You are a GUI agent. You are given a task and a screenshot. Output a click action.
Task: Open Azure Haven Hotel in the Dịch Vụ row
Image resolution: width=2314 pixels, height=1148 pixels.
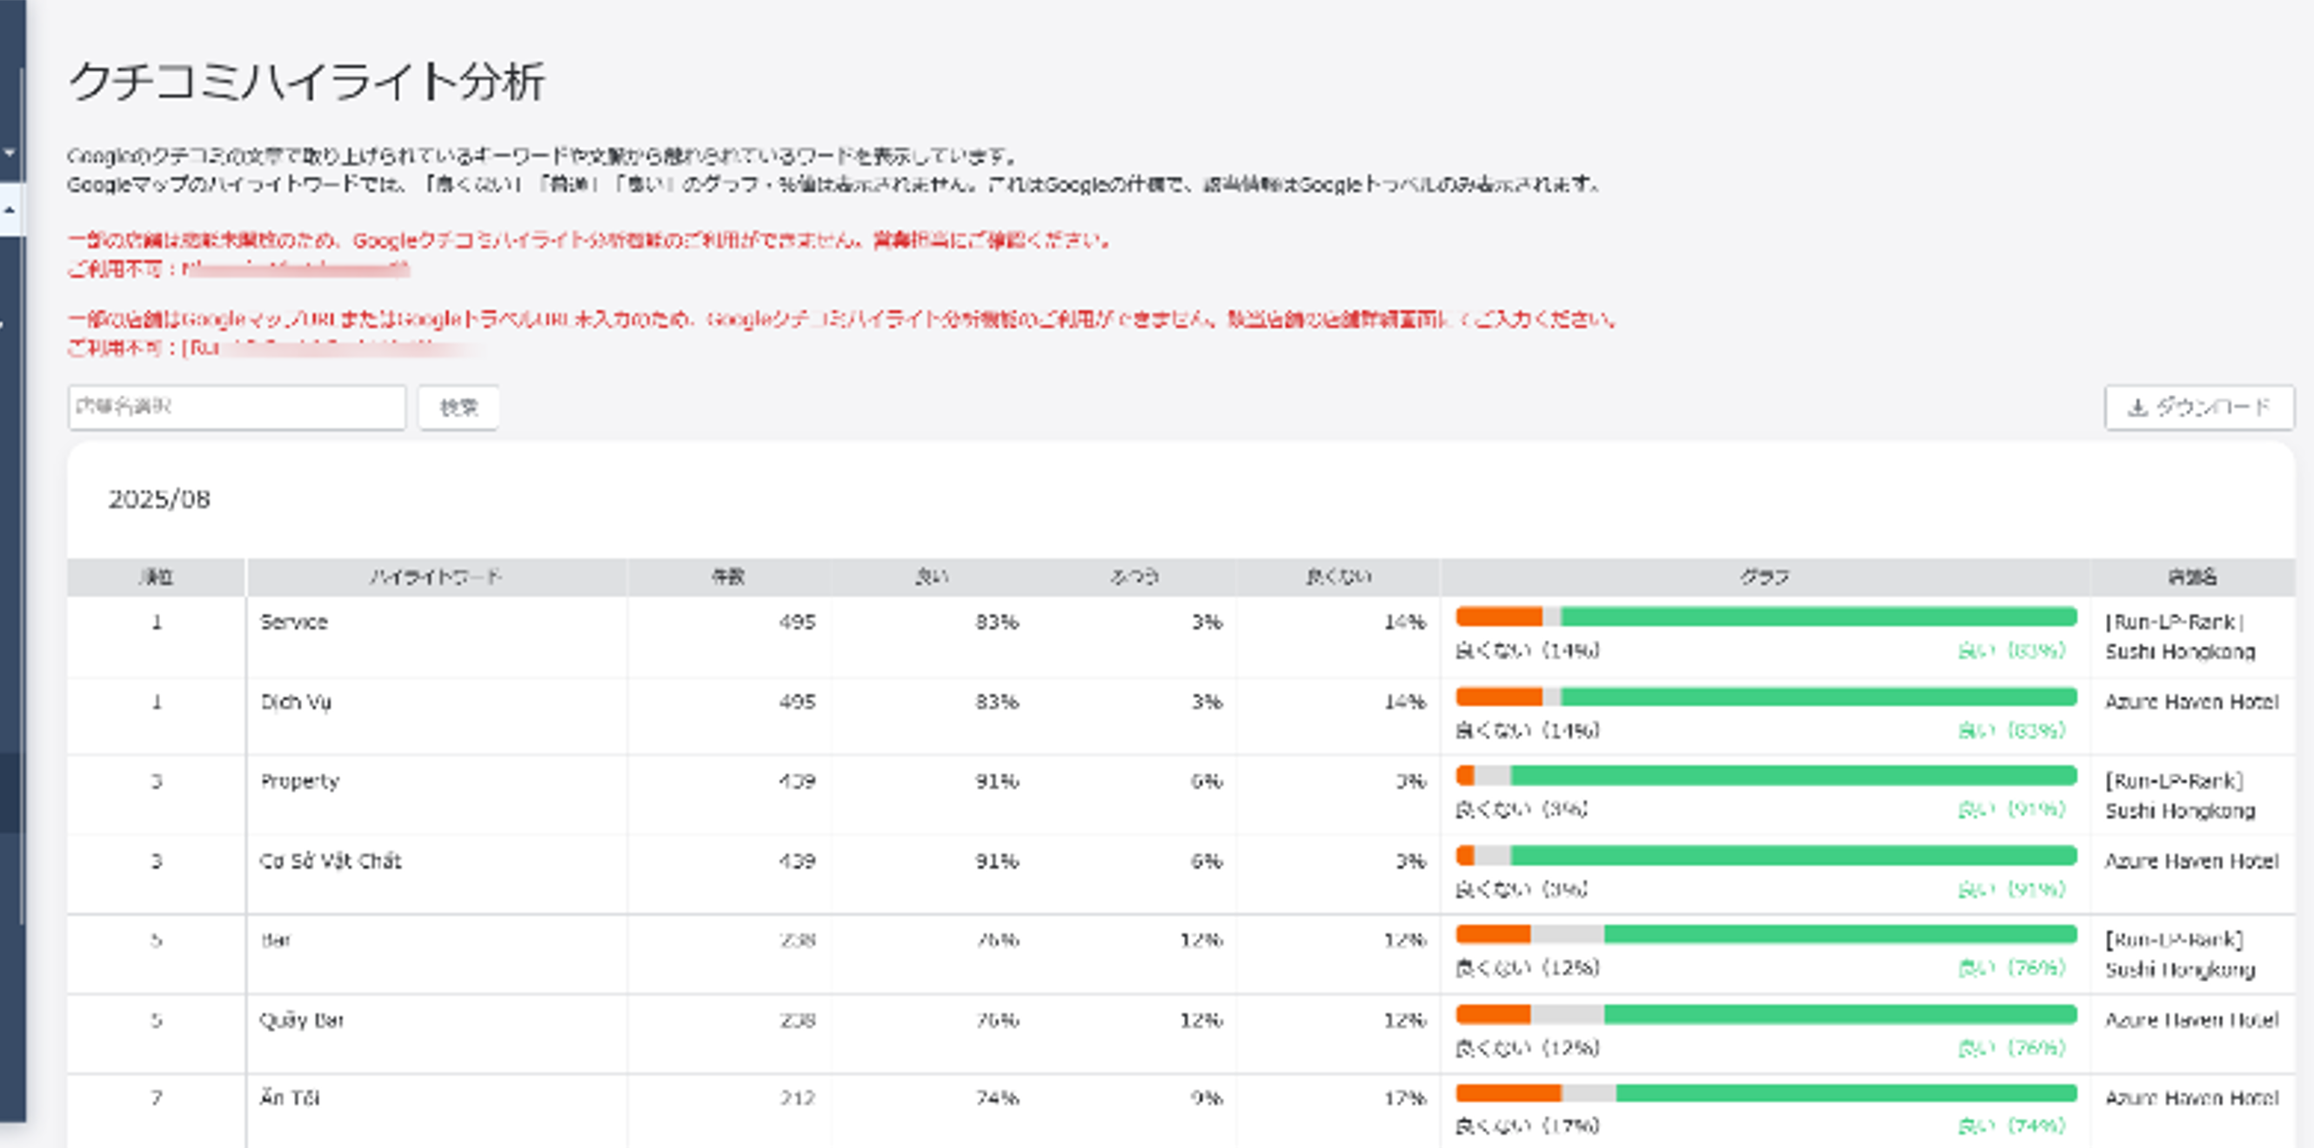click(x=2191, y=702)
